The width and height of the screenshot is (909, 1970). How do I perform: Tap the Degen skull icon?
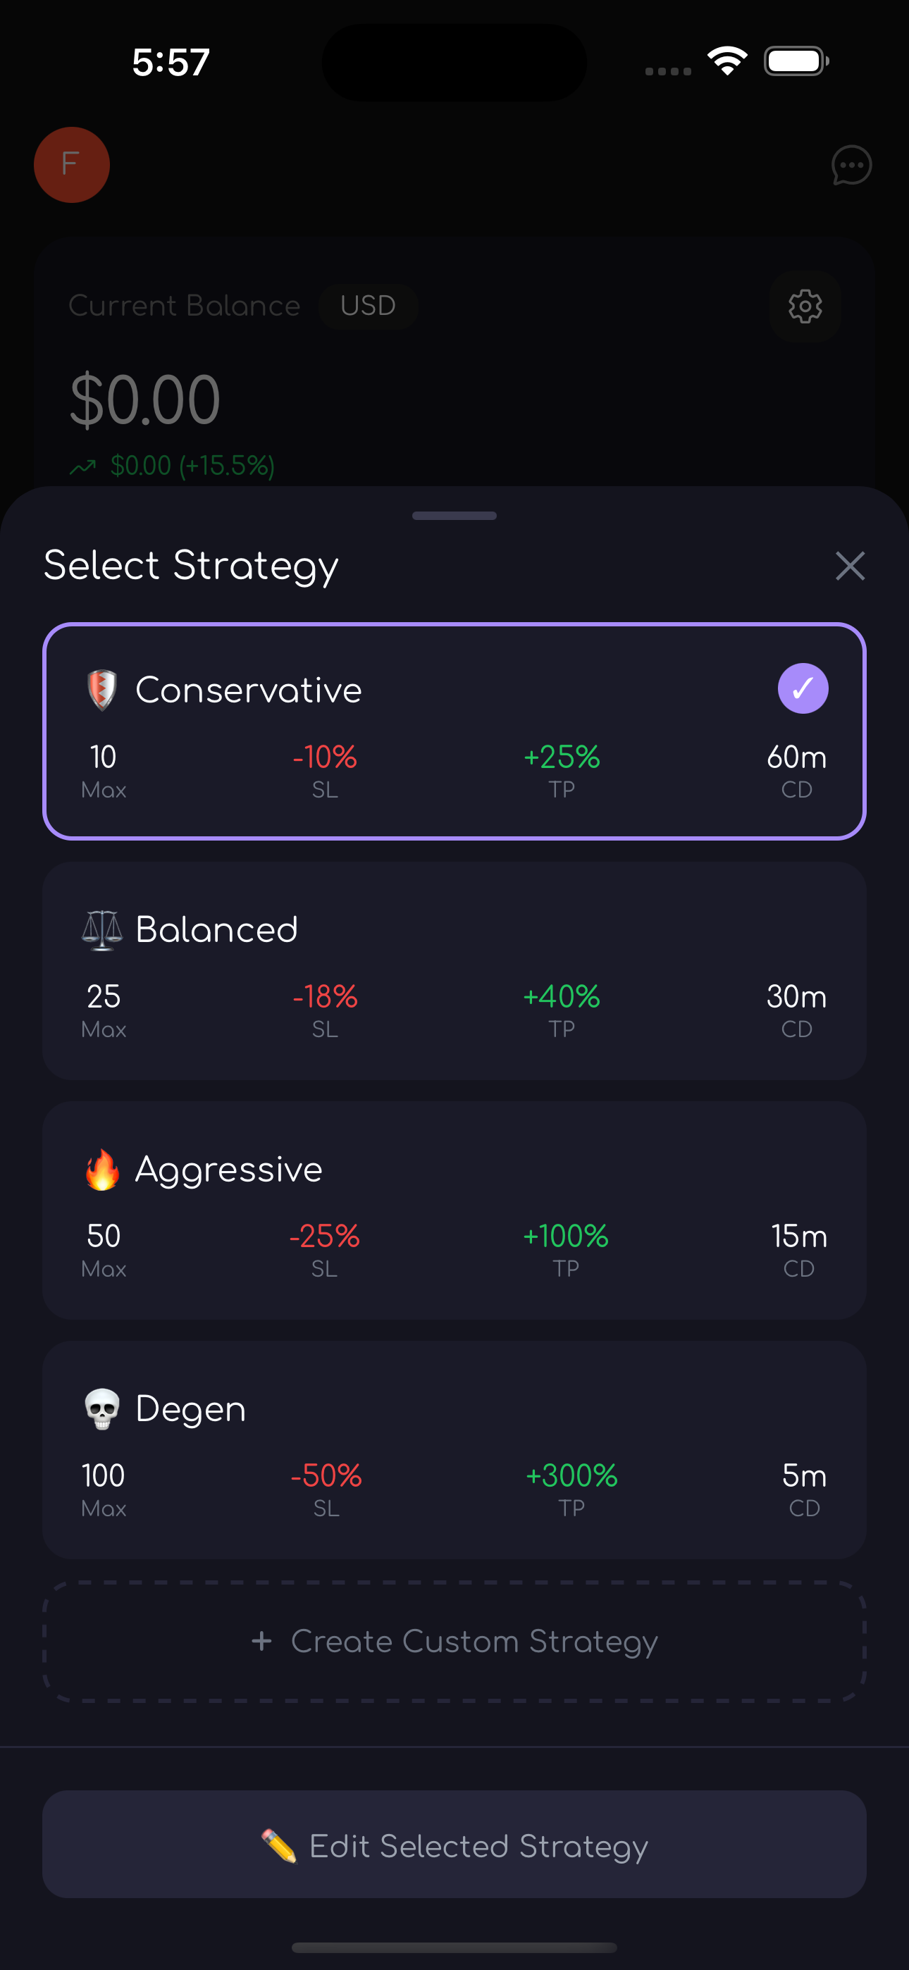(101, 1408)
